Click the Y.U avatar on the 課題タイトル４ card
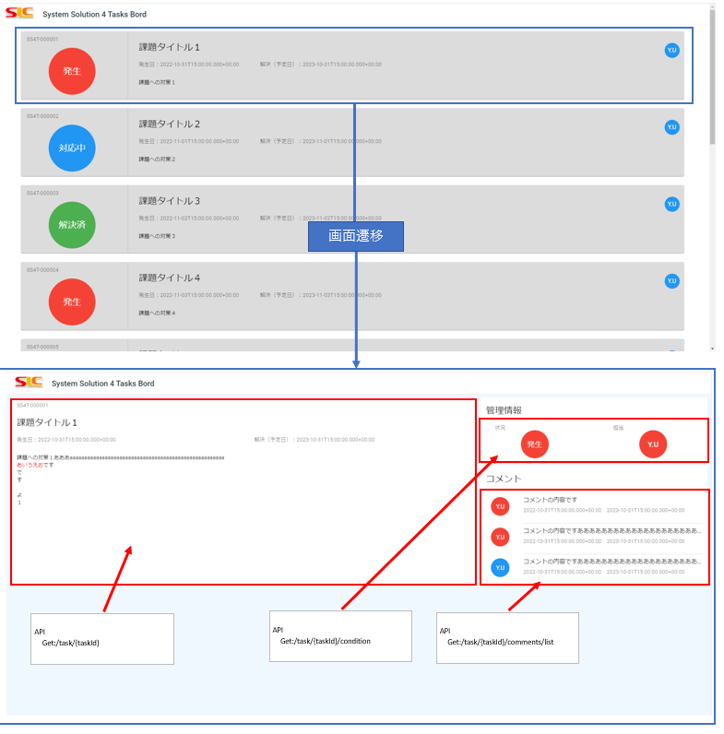The width and height of the screenshot is (724, 734). pyautogui.click(x=672, y=281)
